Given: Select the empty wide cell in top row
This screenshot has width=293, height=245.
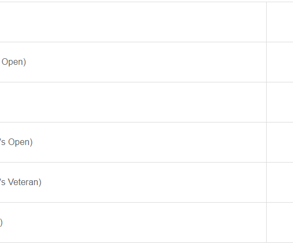Looking at the screenshot, I should [x=133, y=22].
